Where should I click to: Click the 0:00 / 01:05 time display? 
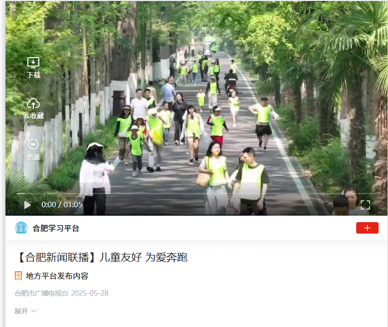[x=62, y=205]
